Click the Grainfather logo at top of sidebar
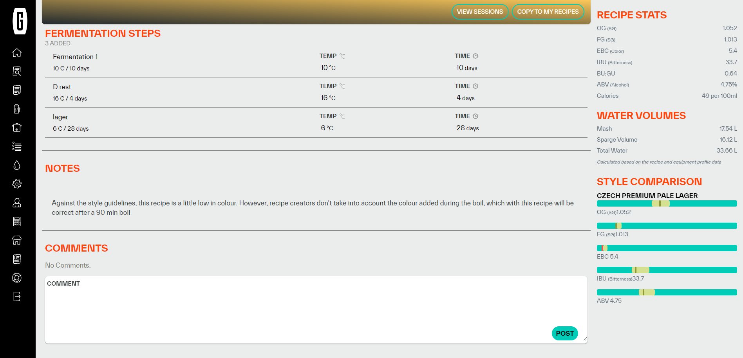The image size is (743, 358). 20,21
